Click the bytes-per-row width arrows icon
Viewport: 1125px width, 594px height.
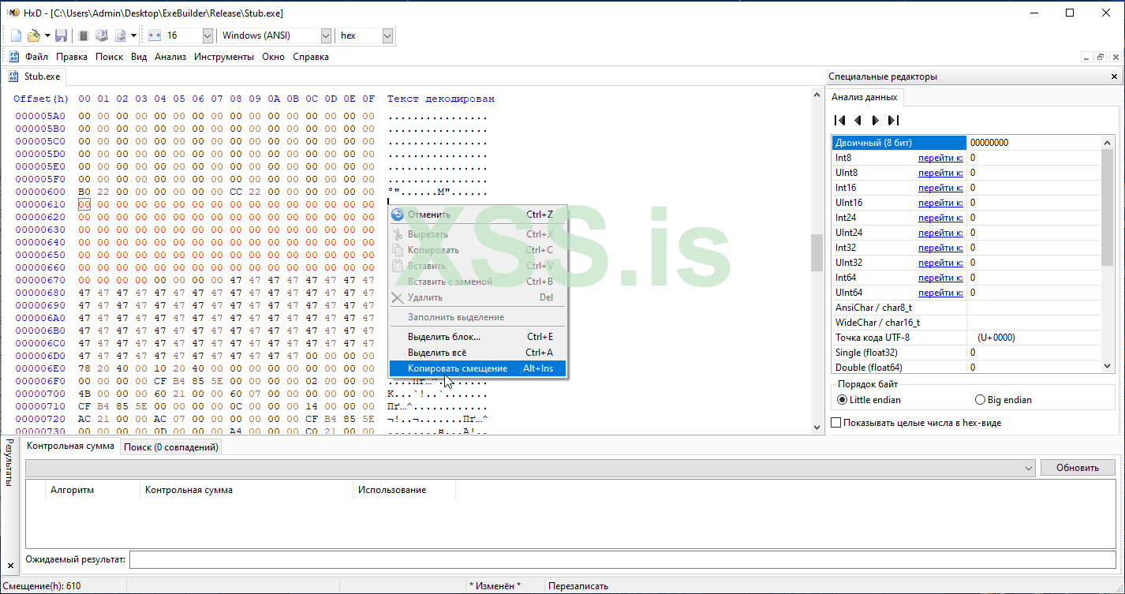pos(154,35)
